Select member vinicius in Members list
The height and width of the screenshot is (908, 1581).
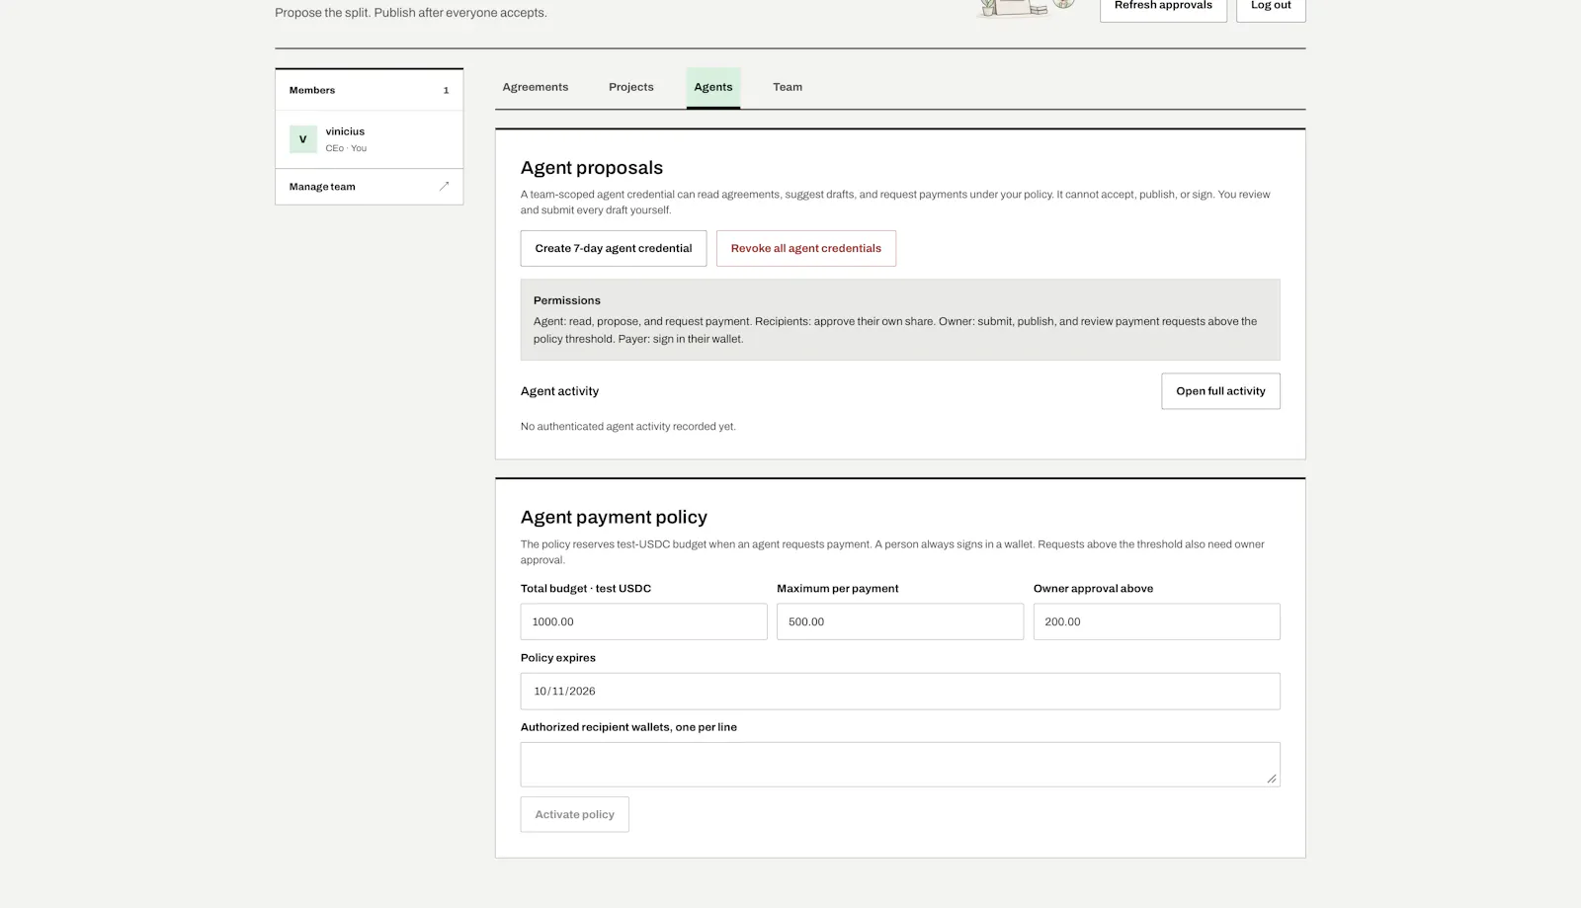(370, 139)
